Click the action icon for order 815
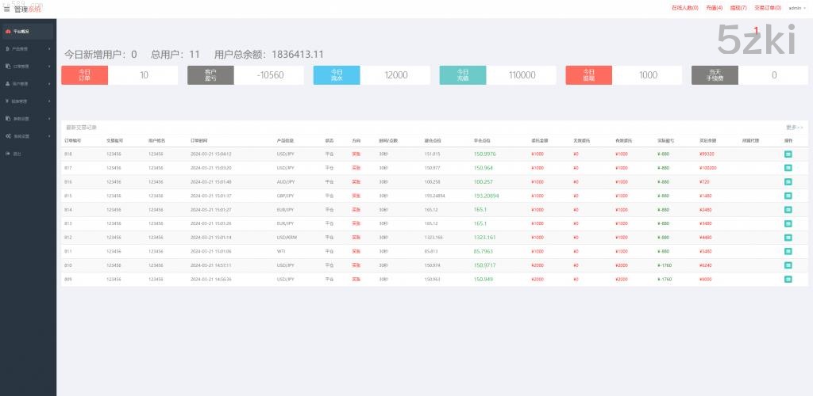813x396 pixels. [788, 196]
